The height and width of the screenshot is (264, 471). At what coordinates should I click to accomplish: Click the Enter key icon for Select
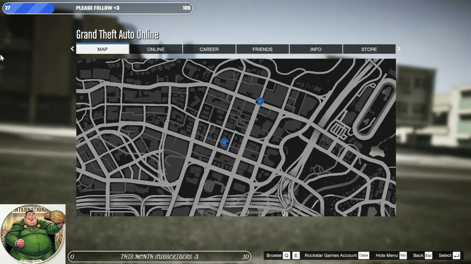456,256
